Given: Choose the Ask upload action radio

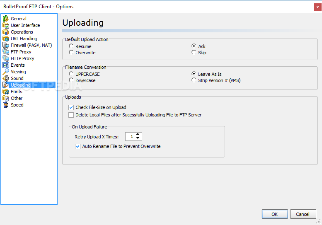Looking at the screenshot, I should (x=194, y=46).
